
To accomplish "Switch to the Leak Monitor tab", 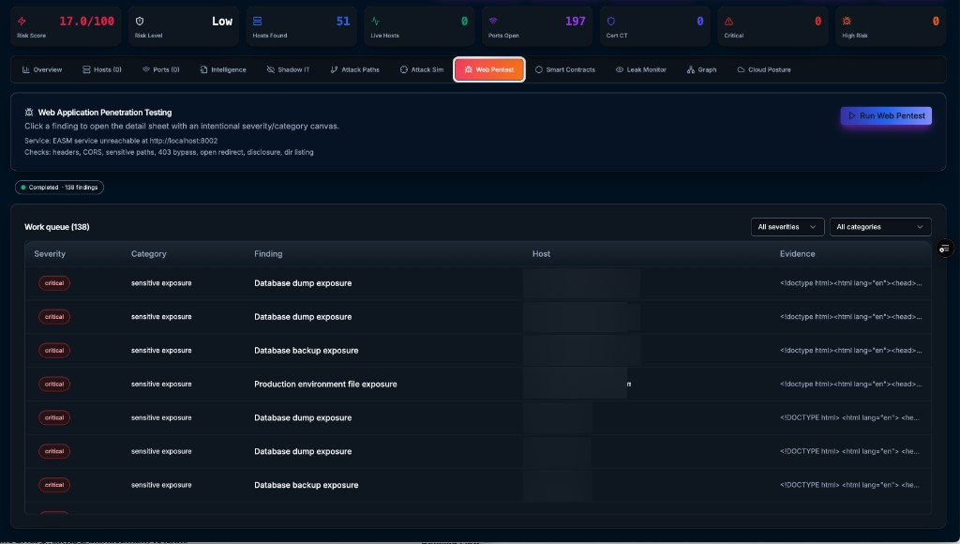I will 641,69.
